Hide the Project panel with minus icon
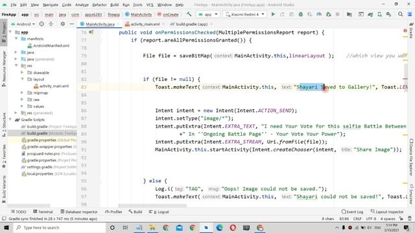 [72, 24]
